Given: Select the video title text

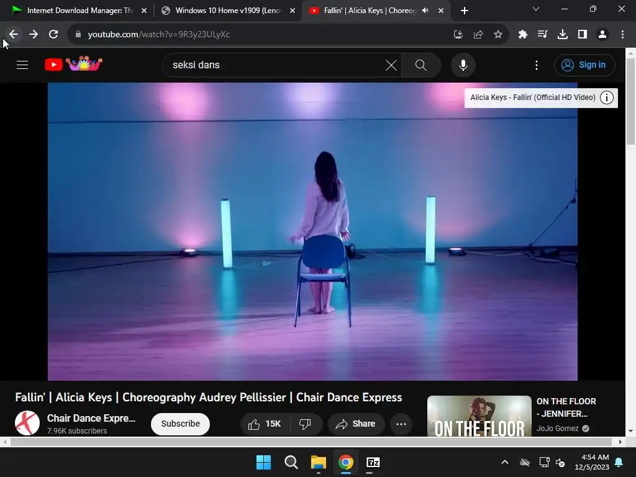Looking at the screenshot, I should [x=209, y=397].
